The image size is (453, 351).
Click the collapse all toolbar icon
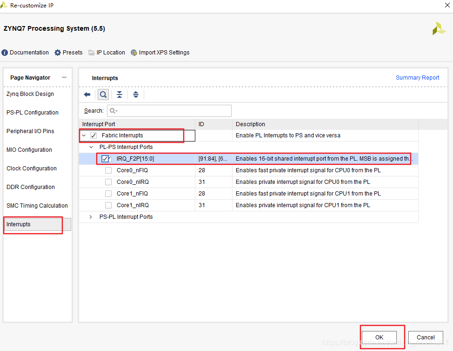click(x=120, y=94)
